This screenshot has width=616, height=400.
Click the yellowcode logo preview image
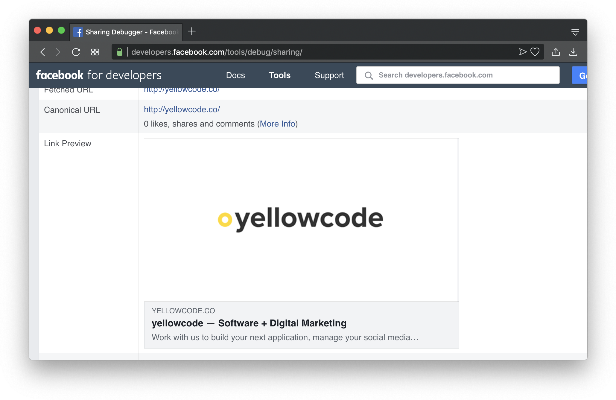point(301,220)
